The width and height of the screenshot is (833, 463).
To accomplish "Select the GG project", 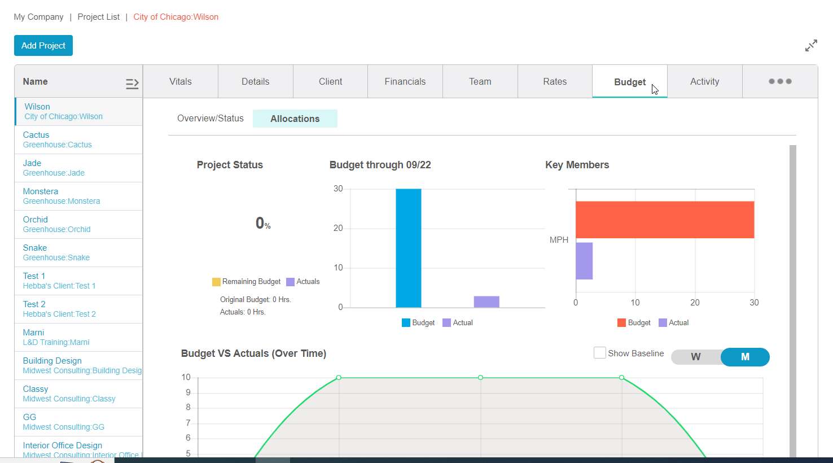I will (78, 422).
